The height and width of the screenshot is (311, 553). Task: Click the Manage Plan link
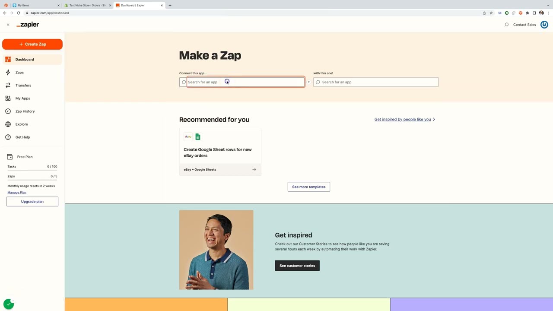click(17, 192)
